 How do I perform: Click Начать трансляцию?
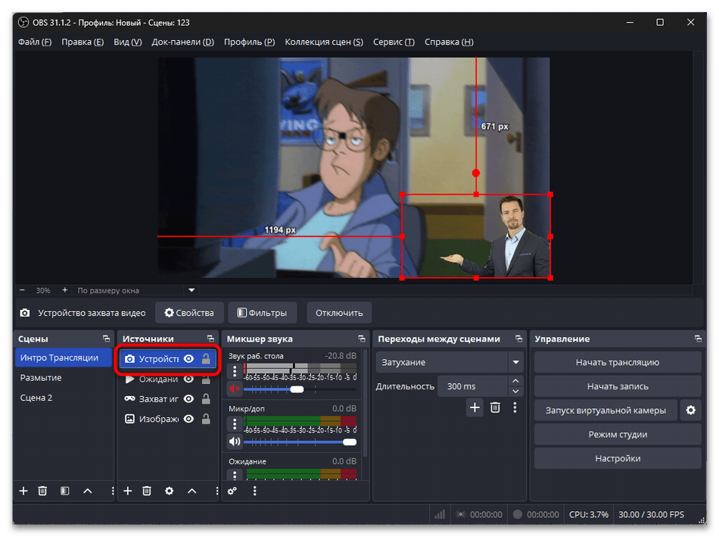(x=617, y=362)
